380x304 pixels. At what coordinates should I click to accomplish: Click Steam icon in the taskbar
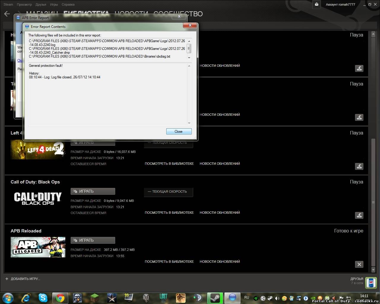(215, 298)
